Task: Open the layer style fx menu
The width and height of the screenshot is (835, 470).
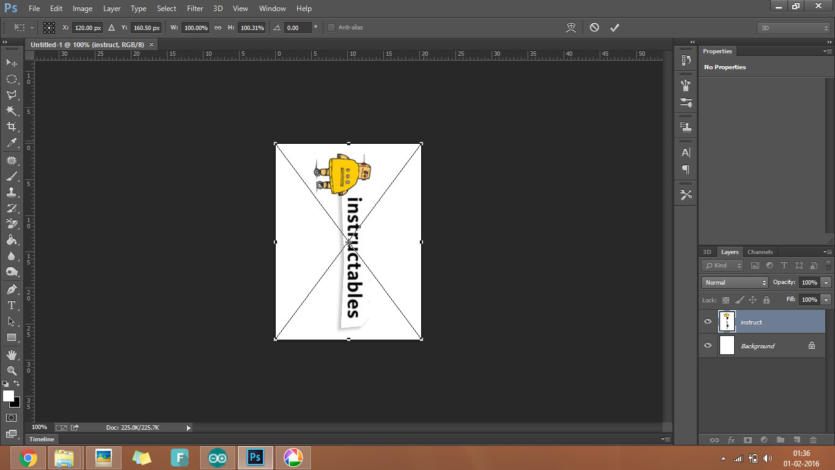Action: (731, 440)
